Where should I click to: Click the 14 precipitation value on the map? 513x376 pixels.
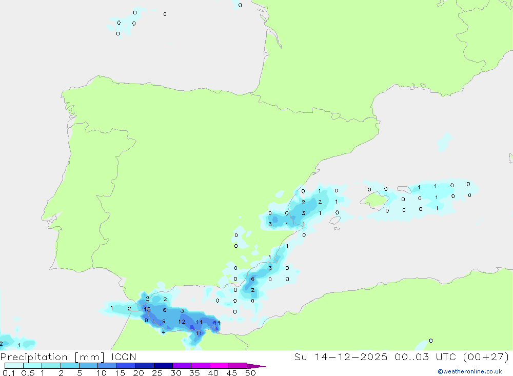tap(217, 322)
